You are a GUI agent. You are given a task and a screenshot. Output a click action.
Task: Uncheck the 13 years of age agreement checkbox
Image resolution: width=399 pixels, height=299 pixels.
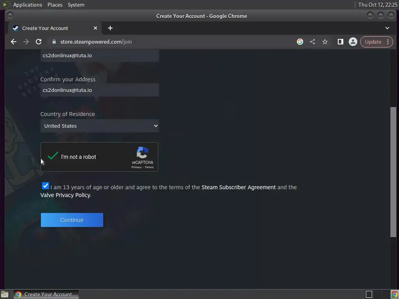pos(45,186)
